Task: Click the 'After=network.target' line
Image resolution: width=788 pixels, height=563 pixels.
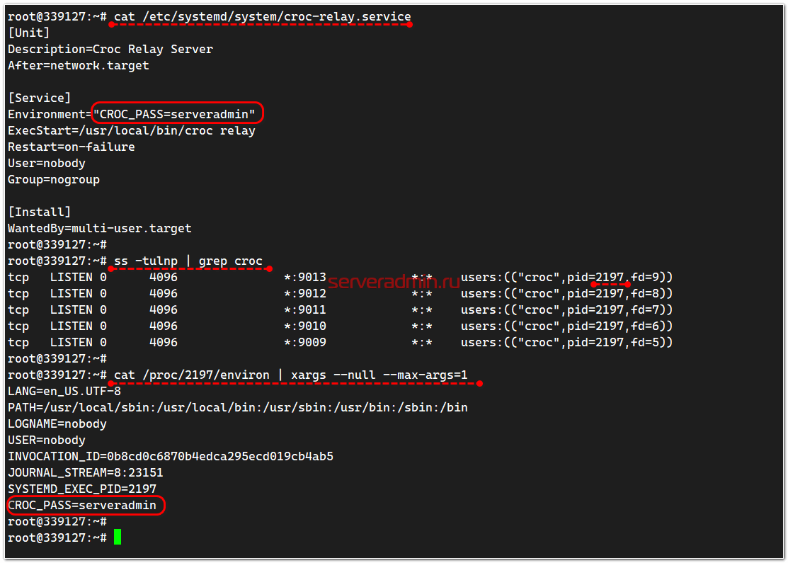Action: click(x=79, y=65)
